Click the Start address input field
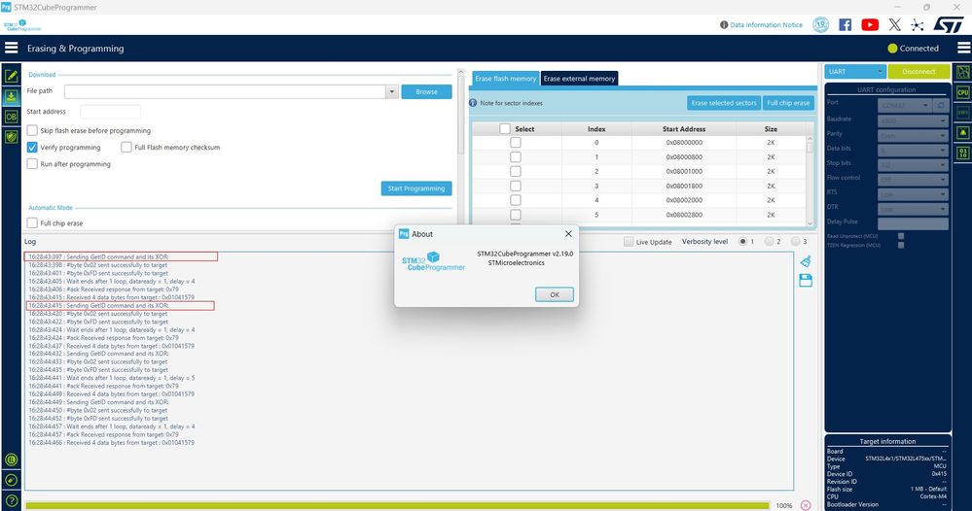Screen dimensions: 972x511 click(110, 112)
